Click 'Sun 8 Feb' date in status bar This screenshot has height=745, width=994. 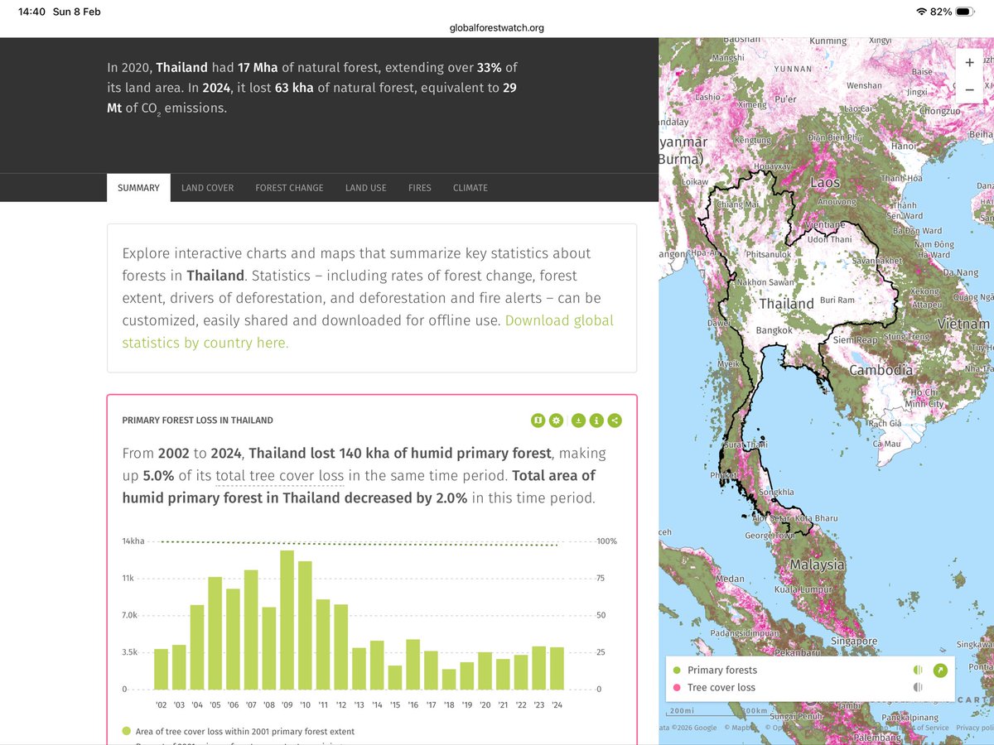pyautogui.click(x=76, y=12)
